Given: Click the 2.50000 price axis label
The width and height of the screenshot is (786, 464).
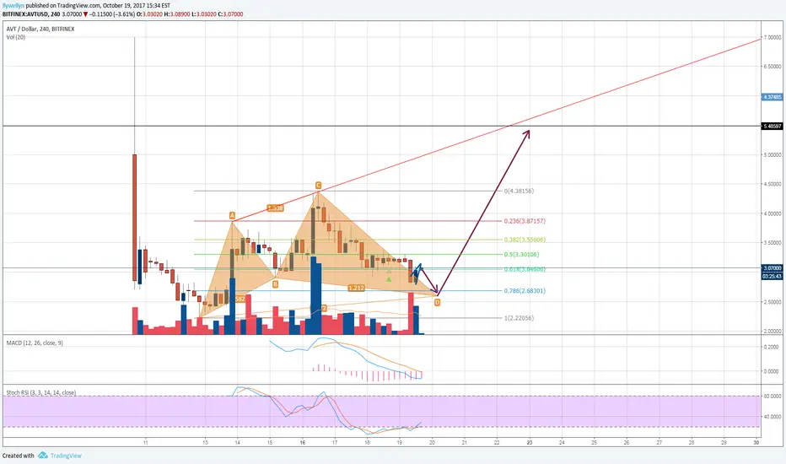Looking at the screenshot, I should (x=772, y=302).
